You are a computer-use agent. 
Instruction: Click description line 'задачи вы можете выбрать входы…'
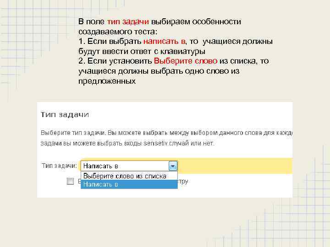[127, 144]
